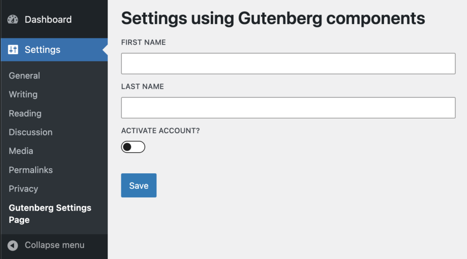Image resolution: width=467 pixels, height=259 pixels.
Task: Toggle the Activate Account switch
Action: pyautogui.click(x=133, y=147)
